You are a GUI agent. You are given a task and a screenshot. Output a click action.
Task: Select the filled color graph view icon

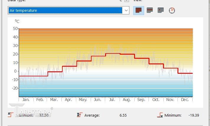click(x=139, y=10)
